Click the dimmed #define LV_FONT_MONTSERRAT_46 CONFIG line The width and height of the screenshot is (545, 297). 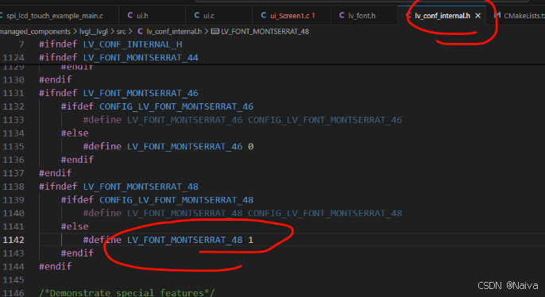tap(242, 120)
